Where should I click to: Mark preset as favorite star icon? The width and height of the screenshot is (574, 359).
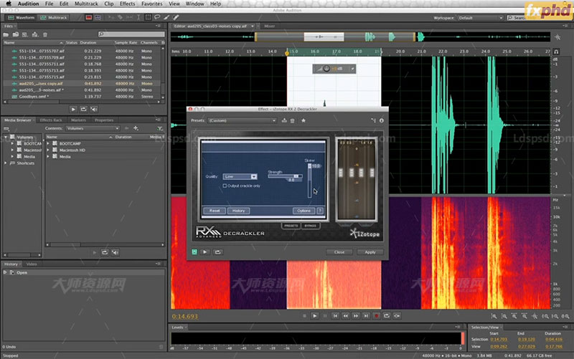[x=304, y=120]
